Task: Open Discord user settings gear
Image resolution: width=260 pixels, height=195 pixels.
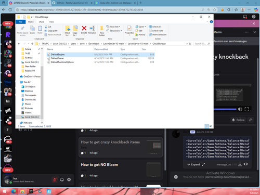Action: pyautogui.click(x=69, y=179)
